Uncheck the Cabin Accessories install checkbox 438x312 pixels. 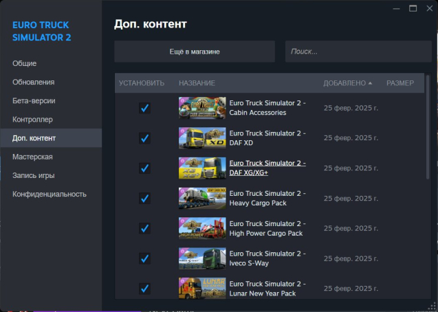(x=144, y=108)
